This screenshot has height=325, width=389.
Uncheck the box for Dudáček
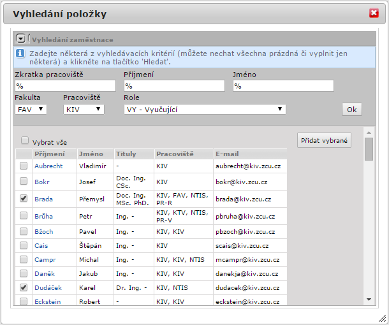click(x=24, y=287)
